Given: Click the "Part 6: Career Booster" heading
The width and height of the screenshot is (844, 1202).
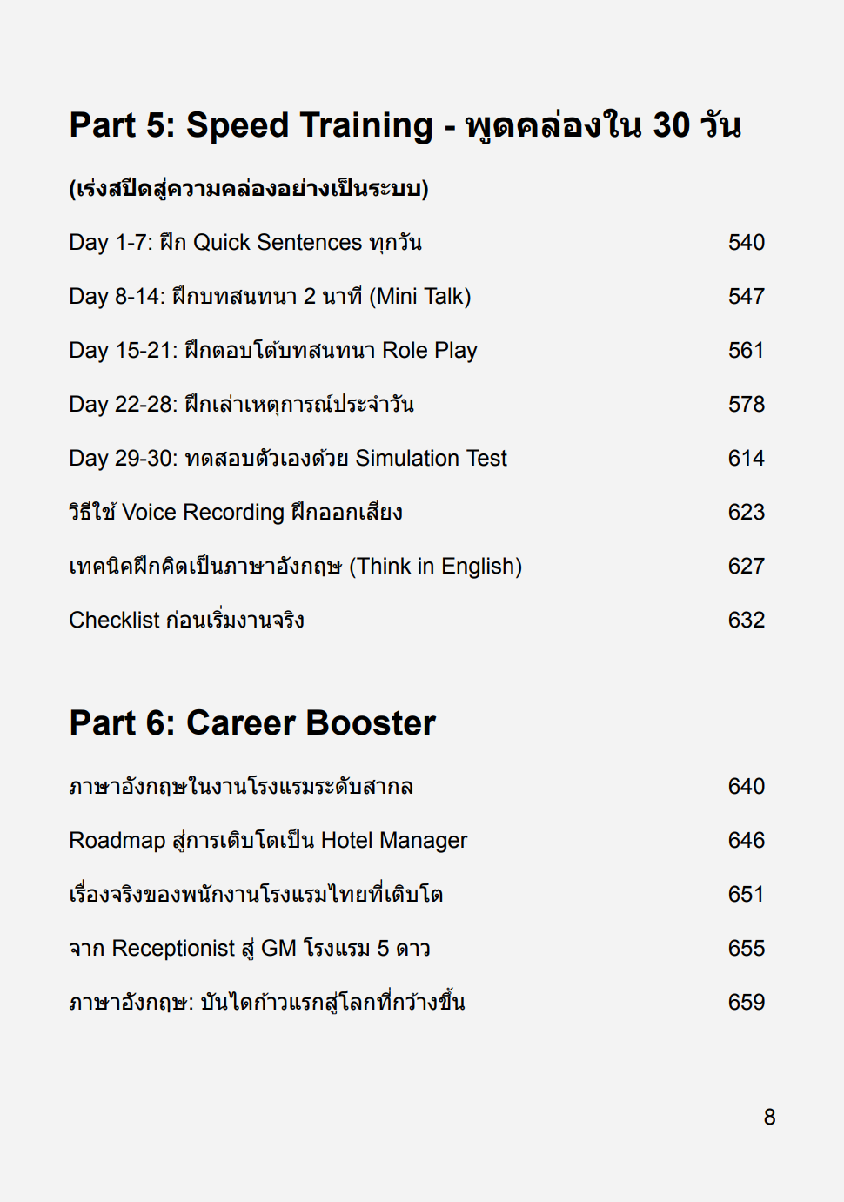Looking at the screenshot, I should tap(252, 723).
